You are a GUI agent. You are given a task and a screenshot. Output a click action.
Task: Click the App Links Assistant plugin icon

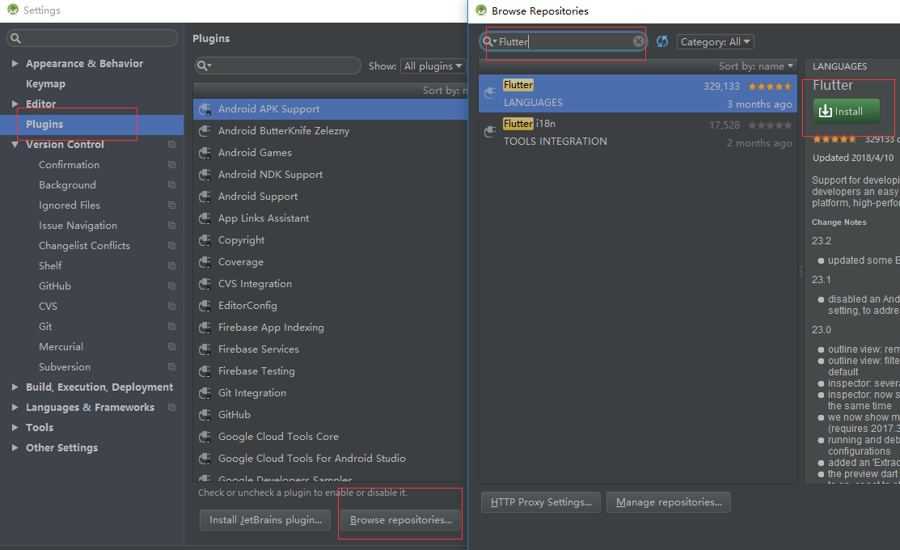205,218
